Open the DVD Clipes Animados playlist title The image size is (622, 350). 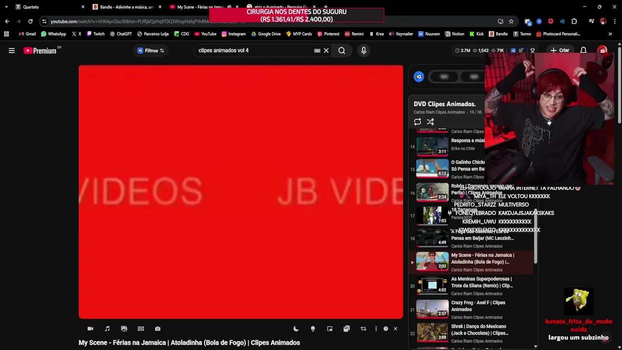(445, 104)
